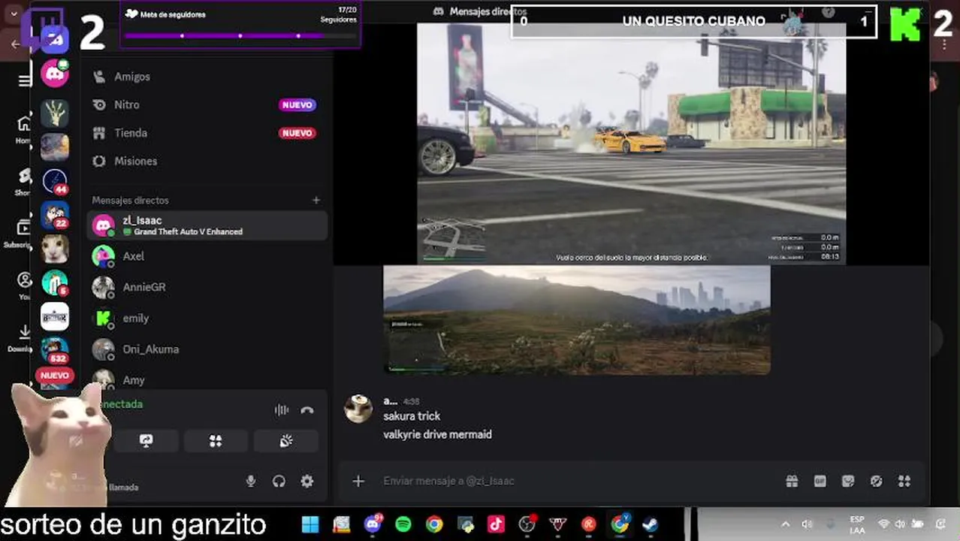Image resolution: width=960 pixels, height=541 pixels.
Task: Open direct message with Amy
Action: (207, 379)
